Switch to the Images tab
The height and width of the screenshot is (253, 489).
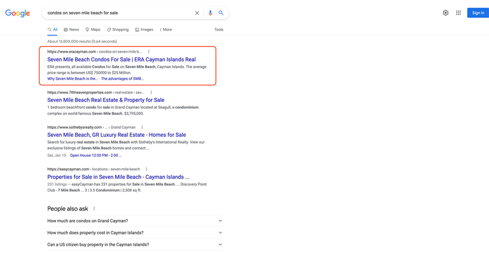click(x=144, y=30)
